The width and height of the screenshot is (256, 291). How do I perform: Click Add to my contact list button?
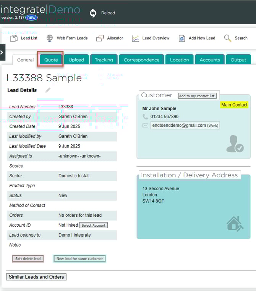coord(197,96)
